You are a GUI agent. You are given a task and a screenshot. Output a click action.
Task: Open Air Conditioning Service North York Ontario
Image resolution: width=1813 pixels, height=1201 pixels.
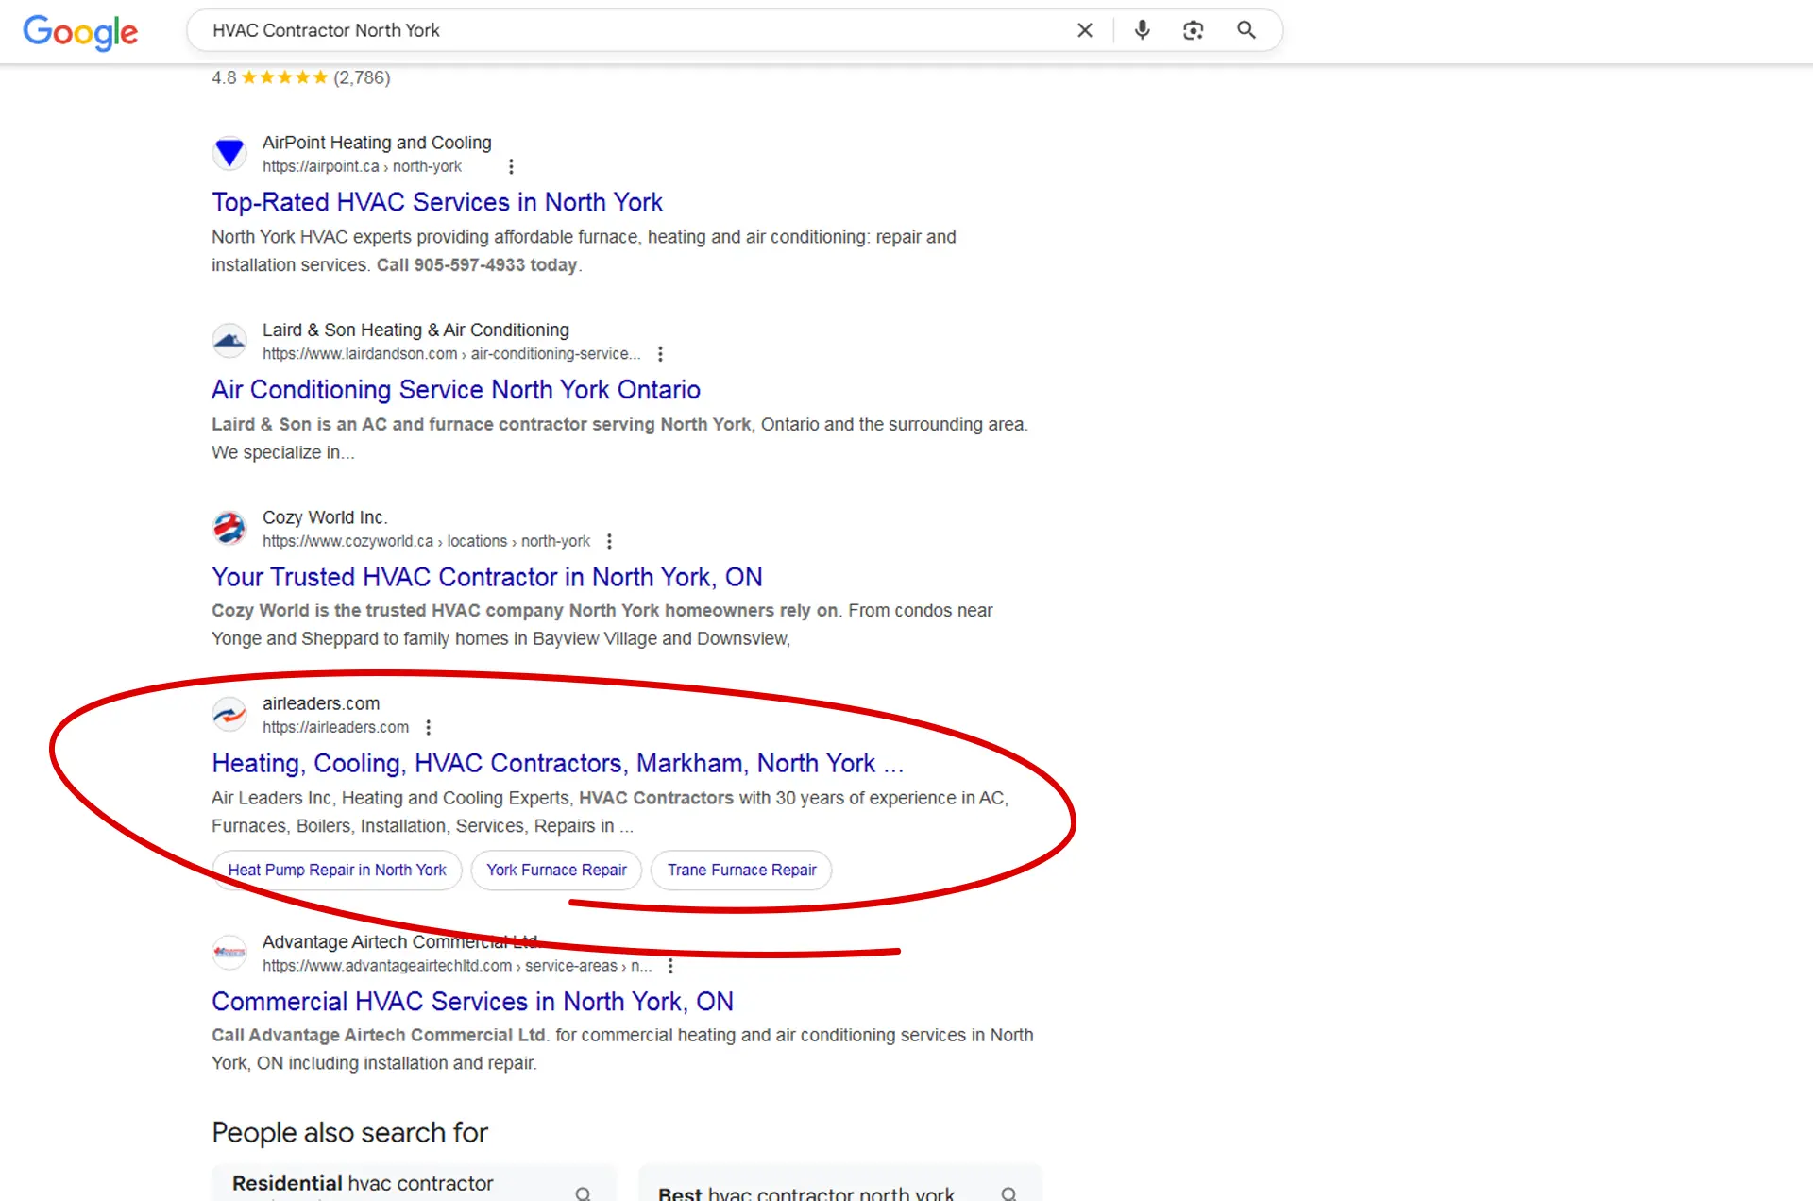coord(455,390)
